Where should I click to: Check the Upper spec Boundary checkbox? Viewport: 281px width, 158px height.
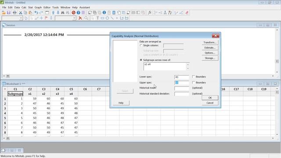194,83
